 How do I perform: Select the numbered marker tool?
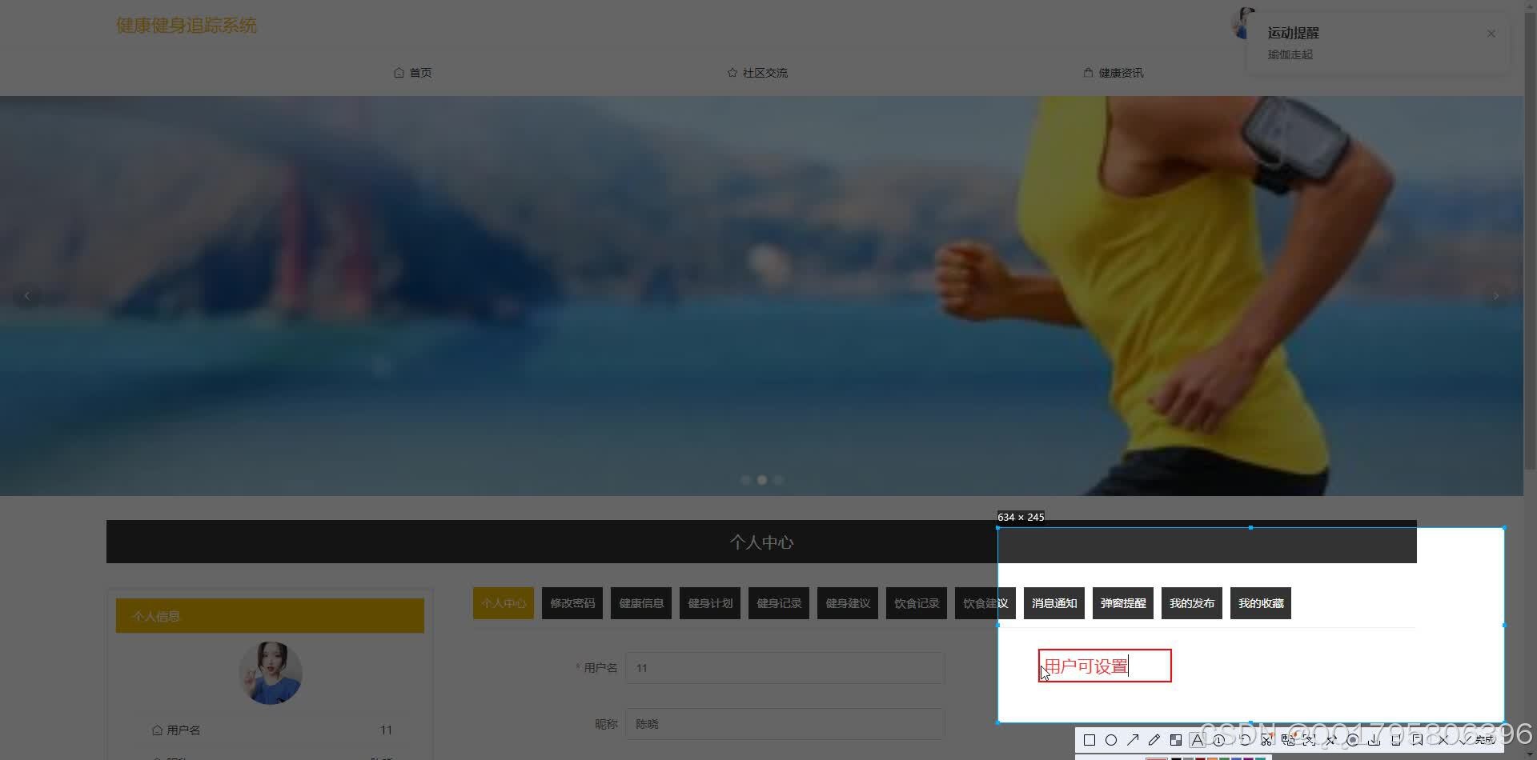(x=1219, y=740)
